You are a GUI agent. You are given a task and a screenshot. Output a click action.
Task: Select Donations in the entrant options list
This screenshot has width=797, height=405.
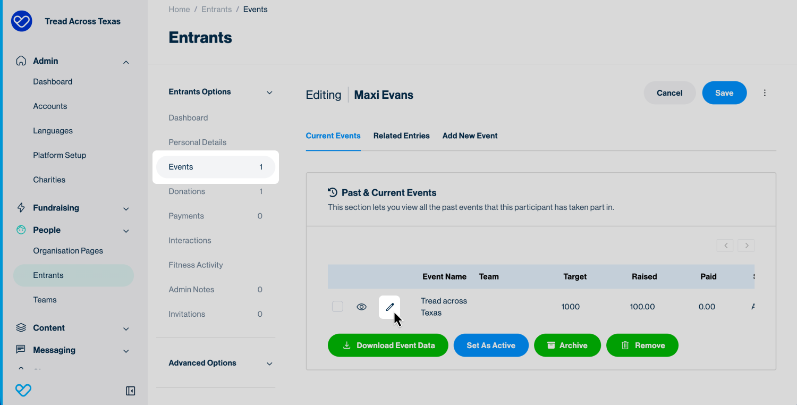pos(186,191)
